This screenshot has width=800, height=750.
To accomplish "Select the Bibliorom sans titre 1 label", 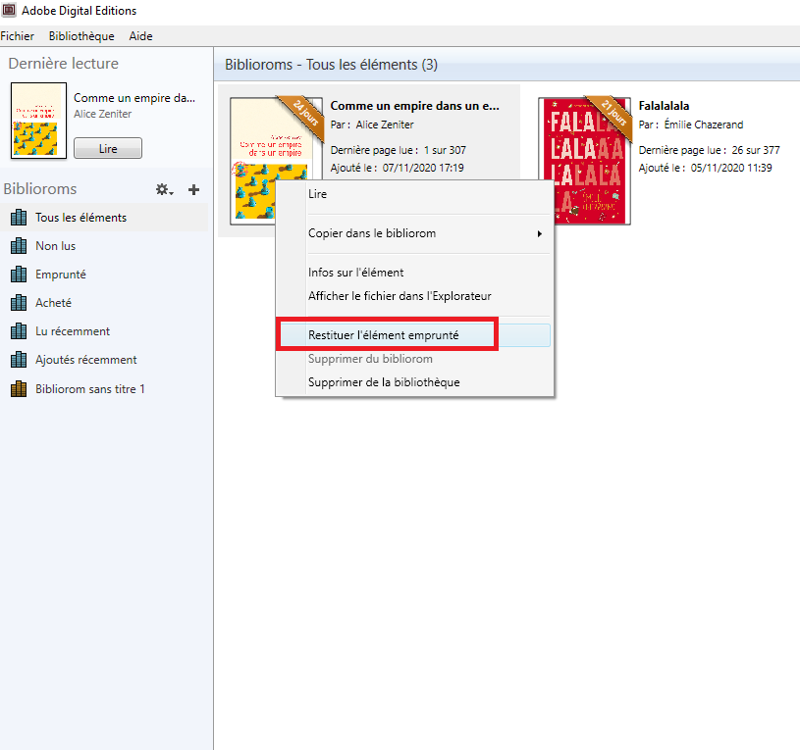I will (90, 389).
